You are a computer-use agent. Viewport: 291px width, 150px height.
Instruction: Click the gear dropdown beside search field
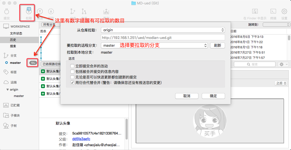(x=283, y=64)
